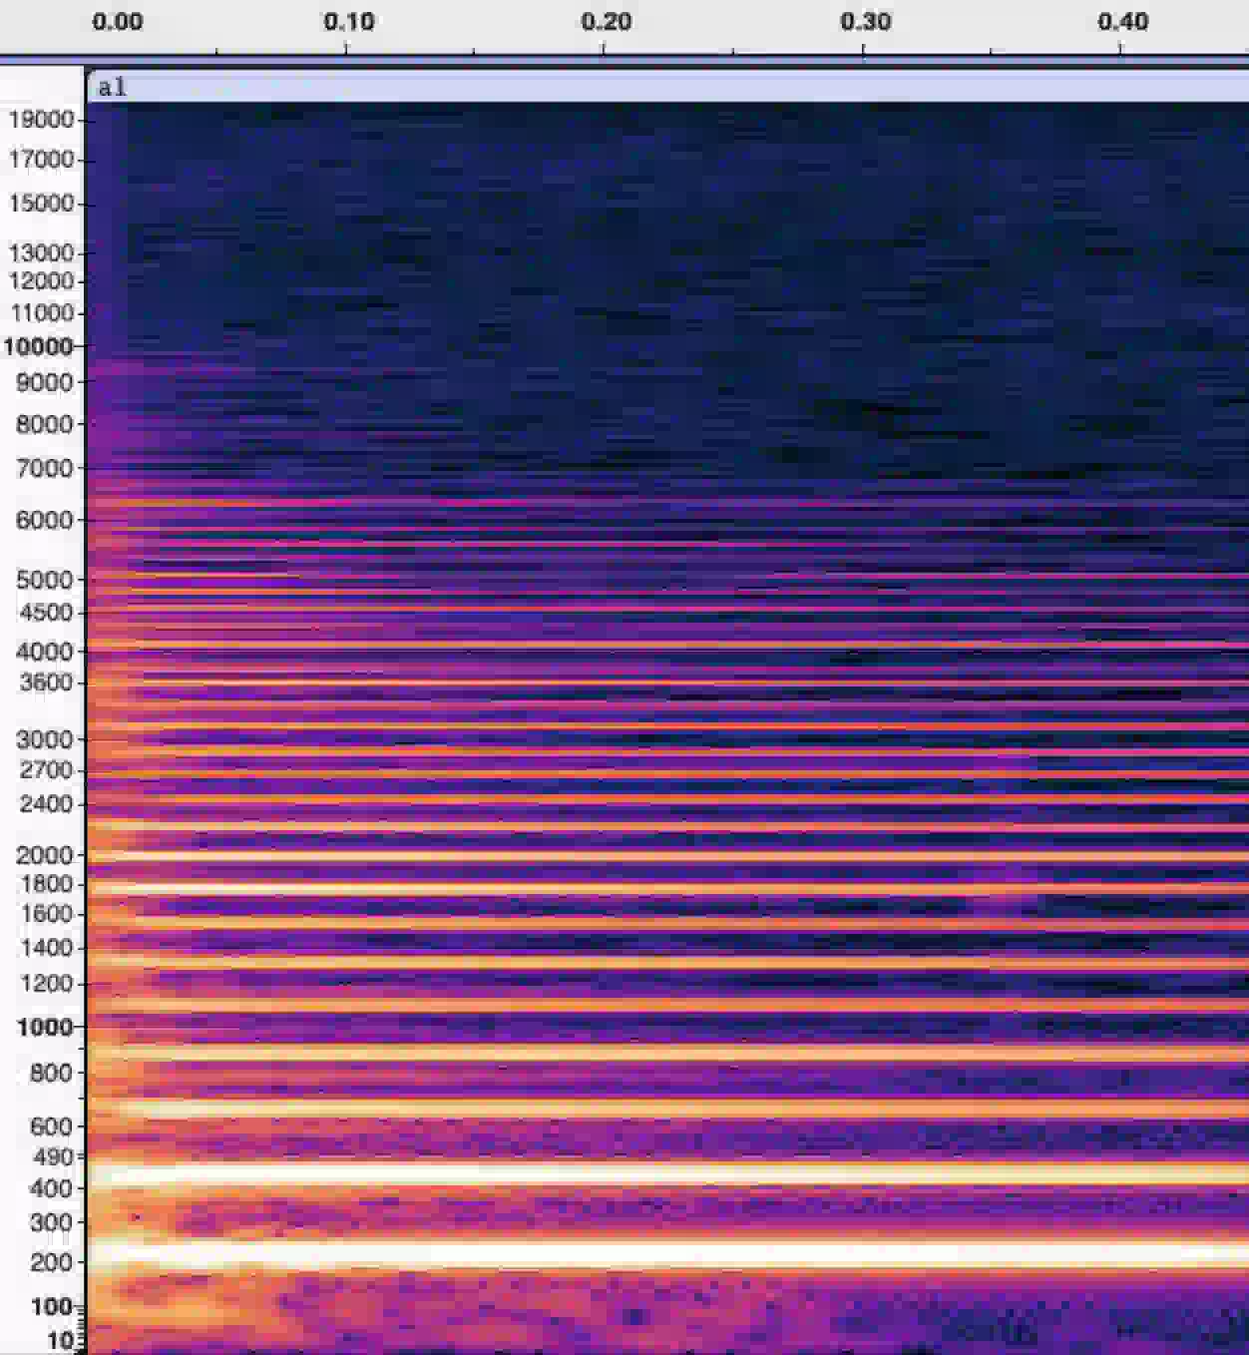This screenshot has height=1355, width=1249.
Task: Click 200 on the frequency scale
Action: (x=51, y=1263)
